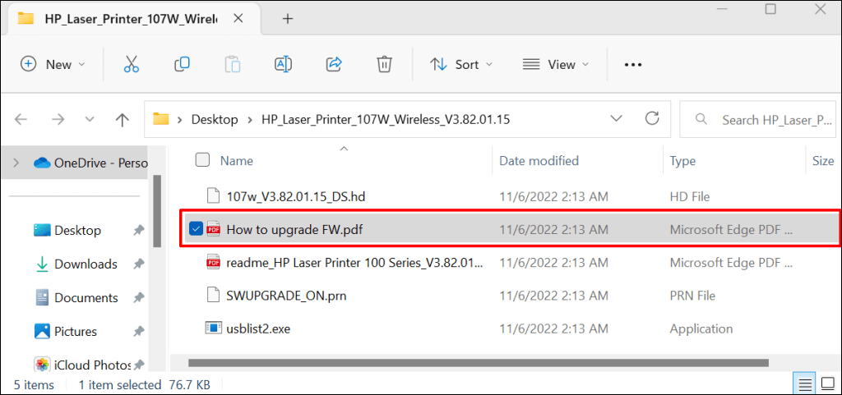Open the Sort options dropdown
The image size is (842, 395).
click(461, 64)
